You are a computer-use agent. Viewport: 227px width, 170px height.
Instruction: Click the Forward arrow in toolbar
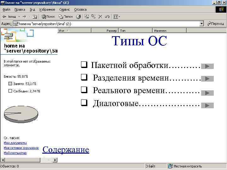click(24, 17)
